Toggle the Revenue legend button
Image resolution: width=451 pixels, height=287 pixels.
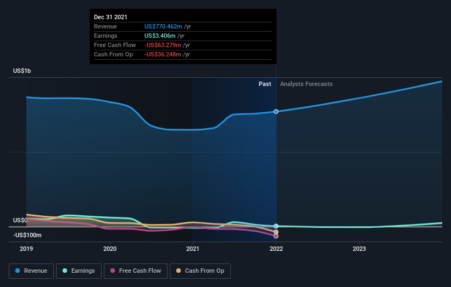31,271
